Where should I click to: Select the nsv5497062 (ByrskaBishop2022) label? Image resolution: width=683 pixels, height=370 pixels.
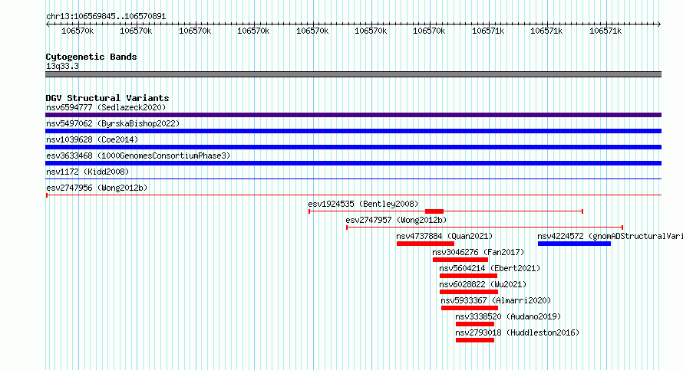(113, 123)
